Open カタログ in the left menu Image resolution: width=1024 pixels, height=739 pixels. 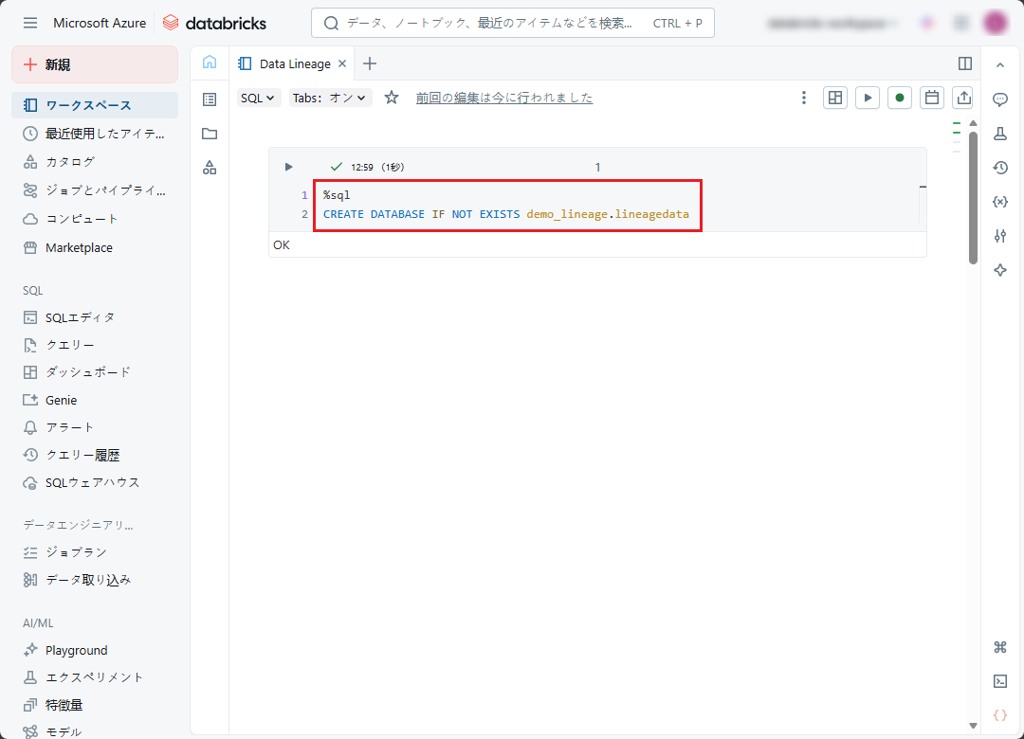pos(70,162)
